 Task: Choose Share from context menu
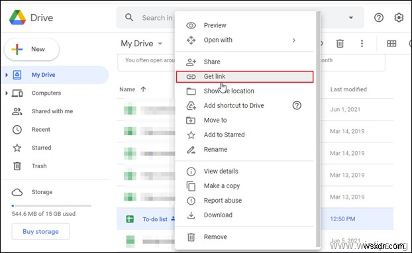pyautogui.click(x=244, y=62)
